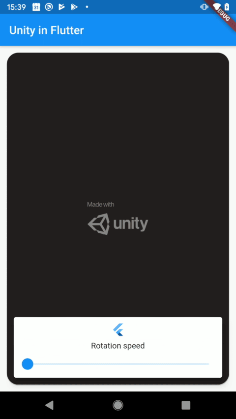
Task: Tap the Android home circle button
Action: coord(118,405)
